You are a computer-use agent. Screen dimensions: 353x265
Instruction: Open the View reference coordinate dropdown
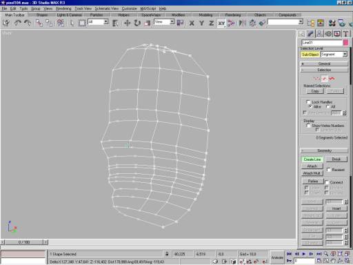point(172,22)
